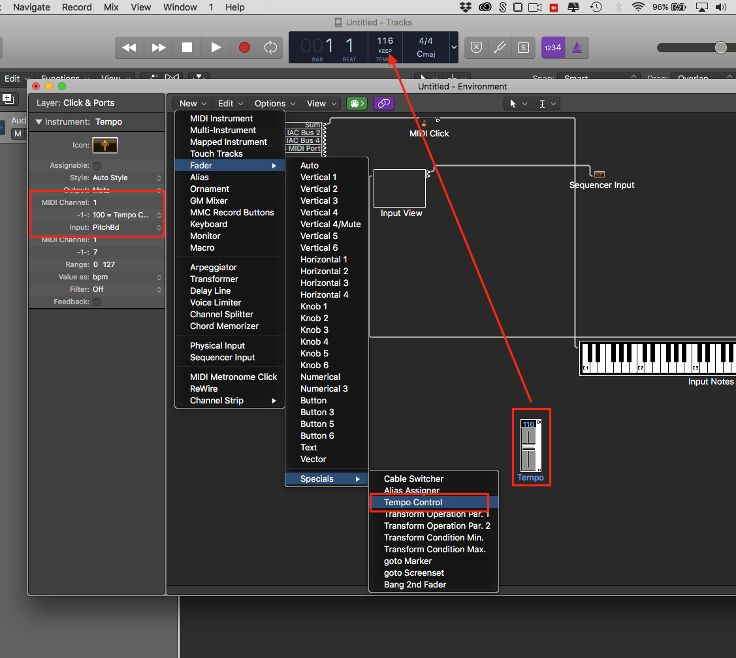Image resolution: width=736 pixels, height=658 pixels.
Task: Stop playback with the Stop button
Action: click(187, 48)
